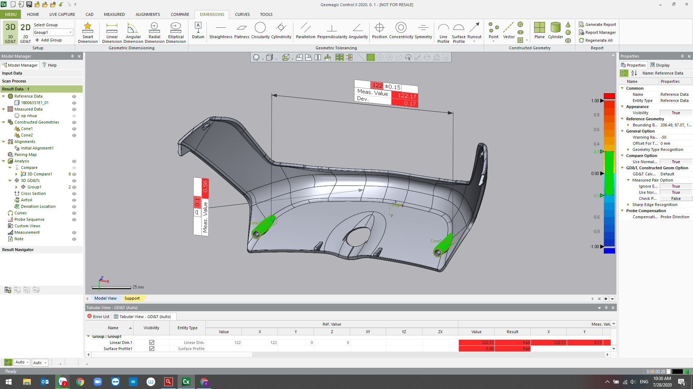Uncheck Linear Dim.1 visibility checkbox
Screen dimensions: 693x389
[152, 343]
